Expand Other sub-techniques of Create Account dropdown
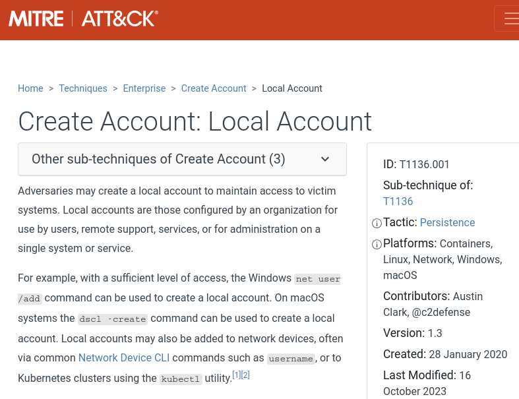Screen dimensions: 519x399 click(182, 159)
